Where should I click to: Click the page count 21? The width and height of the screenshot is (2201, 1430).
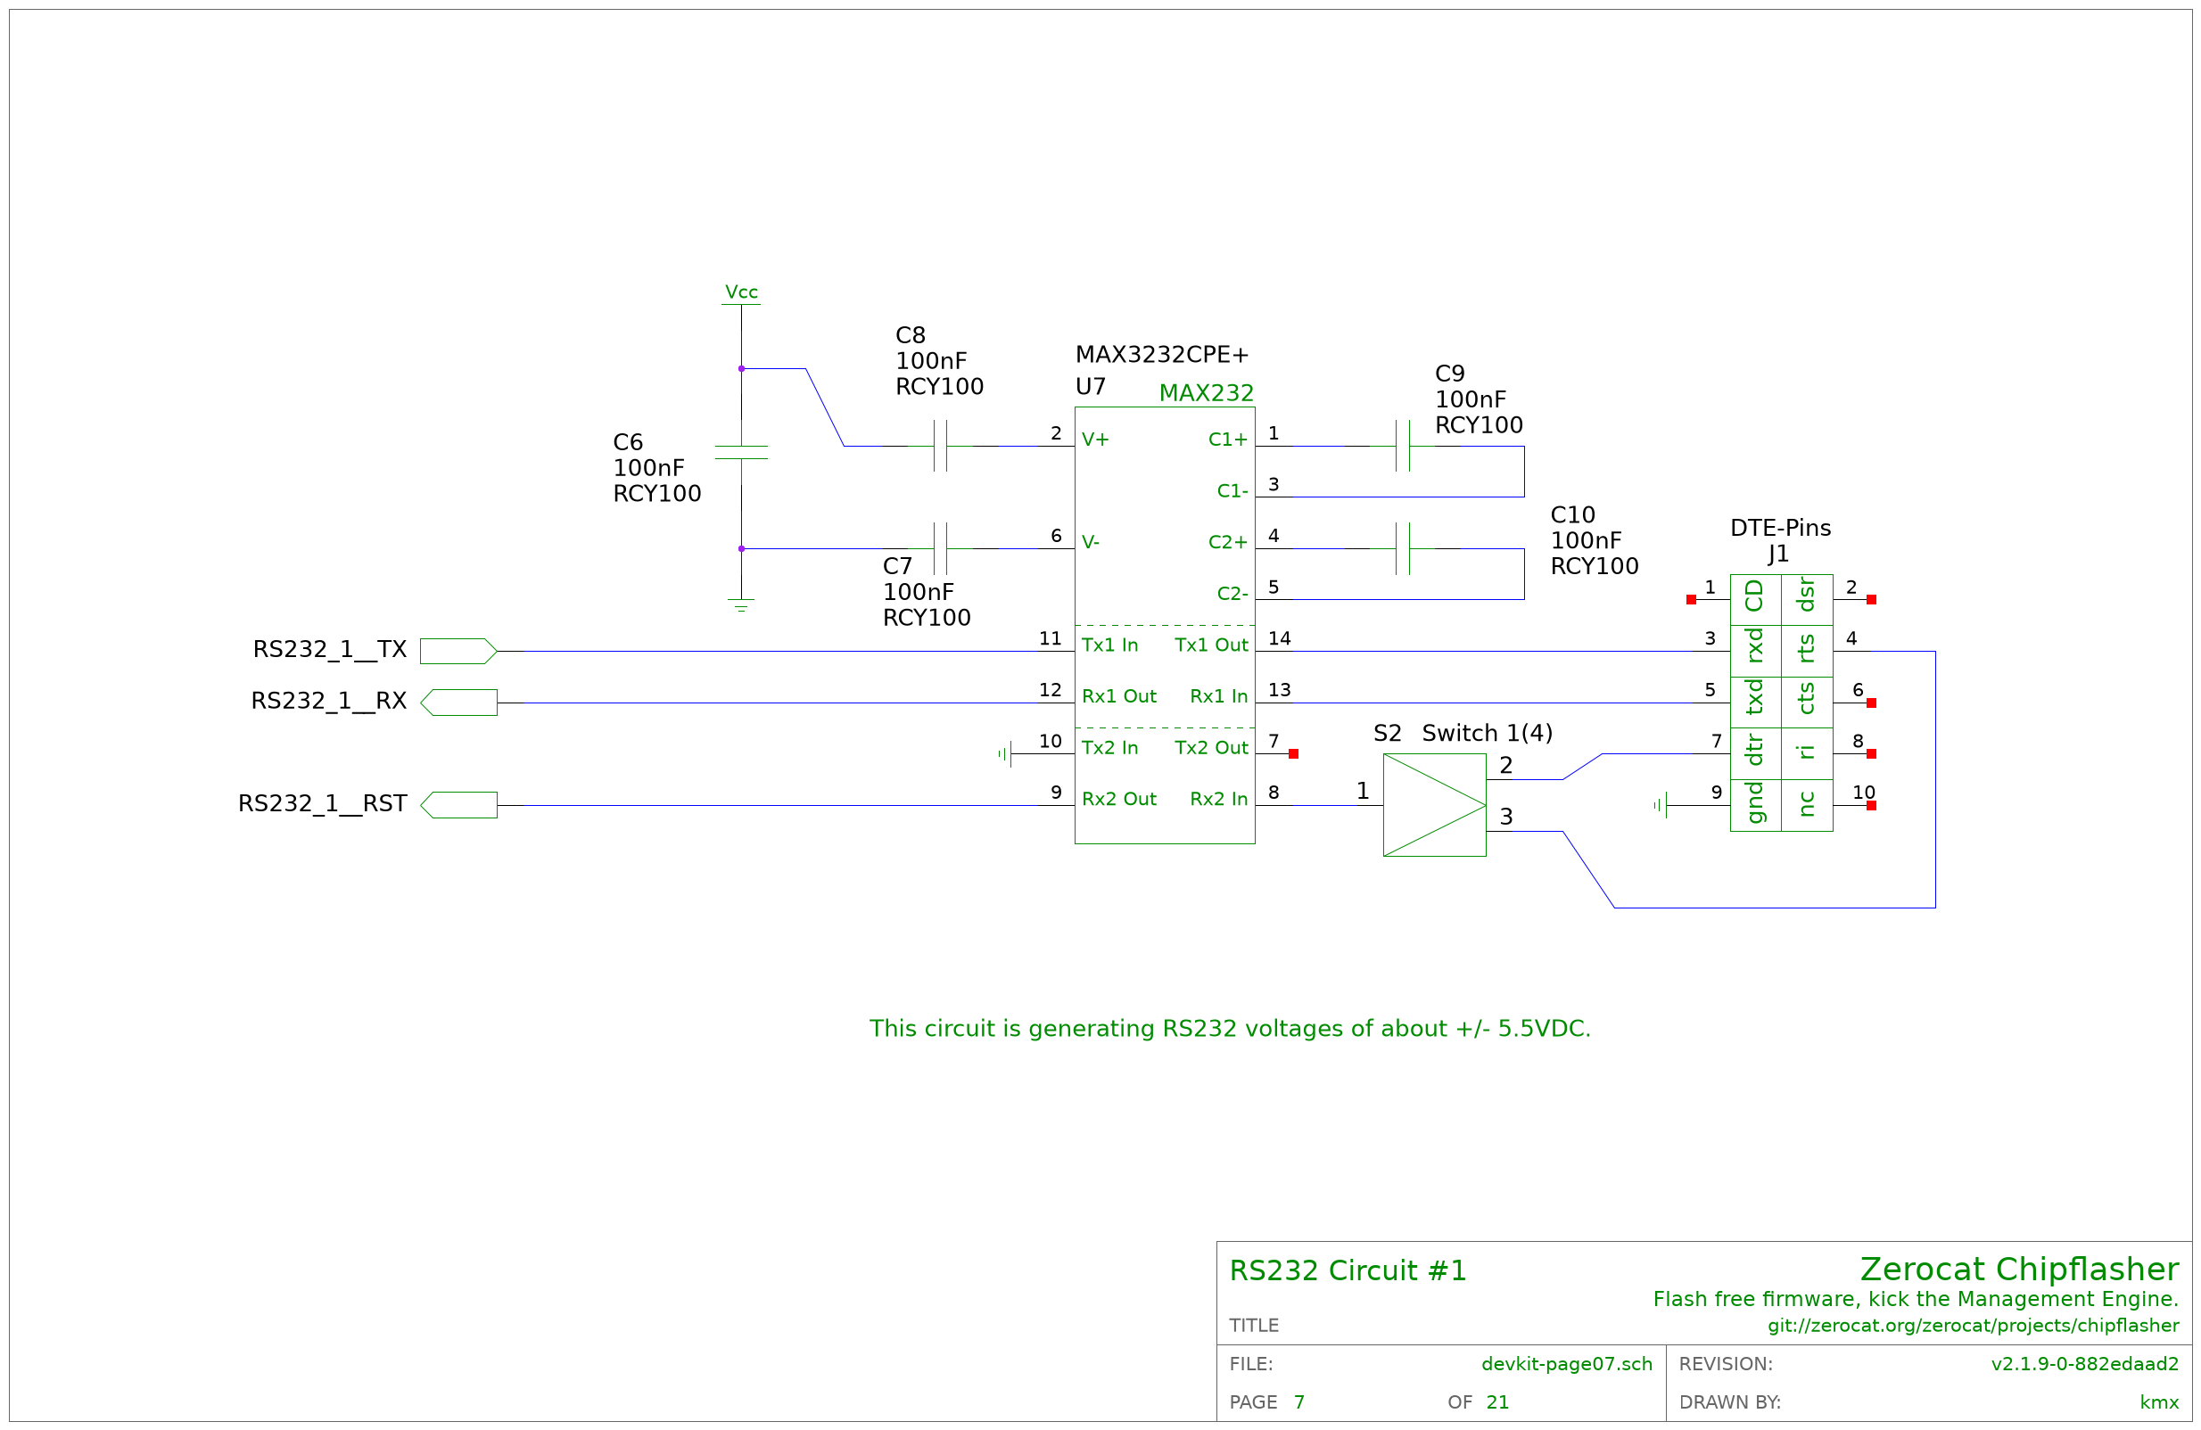coord(1497,1402)
